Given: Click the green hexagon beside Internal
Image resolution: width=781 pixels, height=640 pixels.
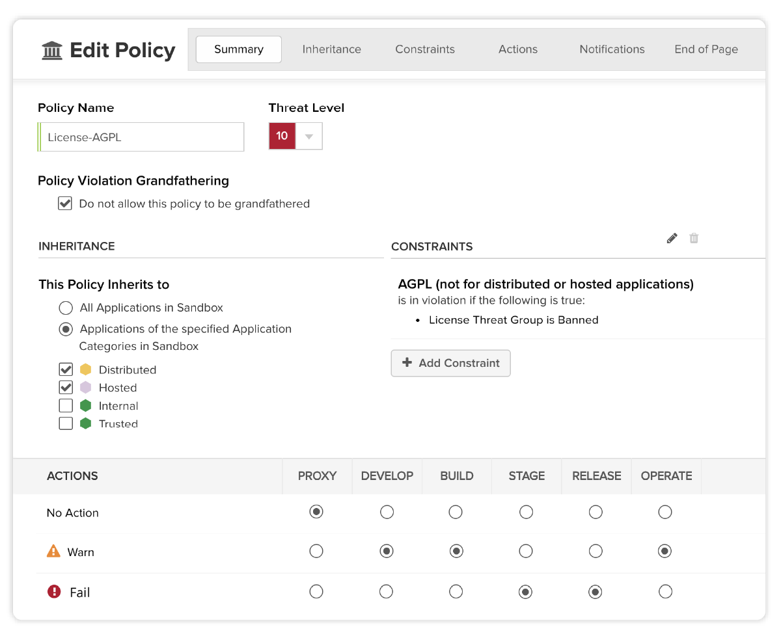Looking at the screenshot, I should 85,405.
